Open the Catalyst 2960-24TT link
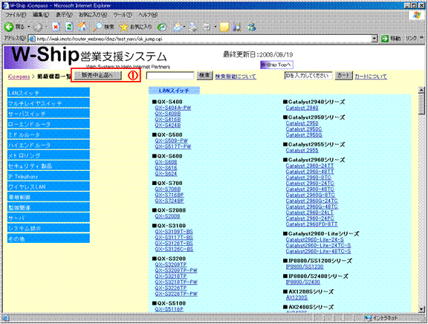 click(310, 166)
